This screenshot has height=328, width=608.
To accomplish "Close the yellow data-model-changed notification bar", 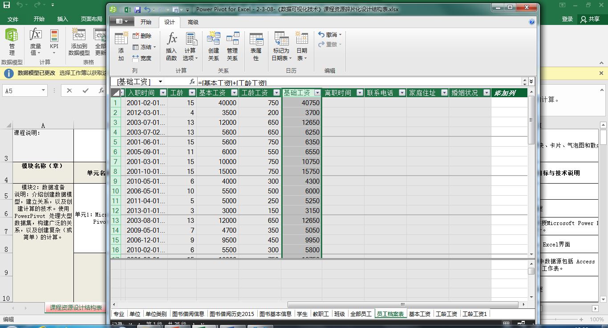I will 601,73.
